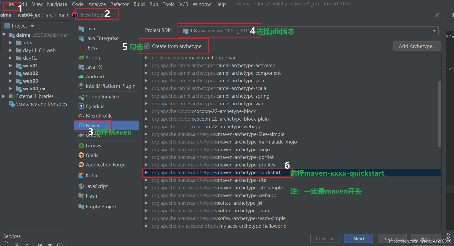The height and width of the screenshot is (246, 454).
Task: Close the New Project dialog
Action: tap(437, 15)
